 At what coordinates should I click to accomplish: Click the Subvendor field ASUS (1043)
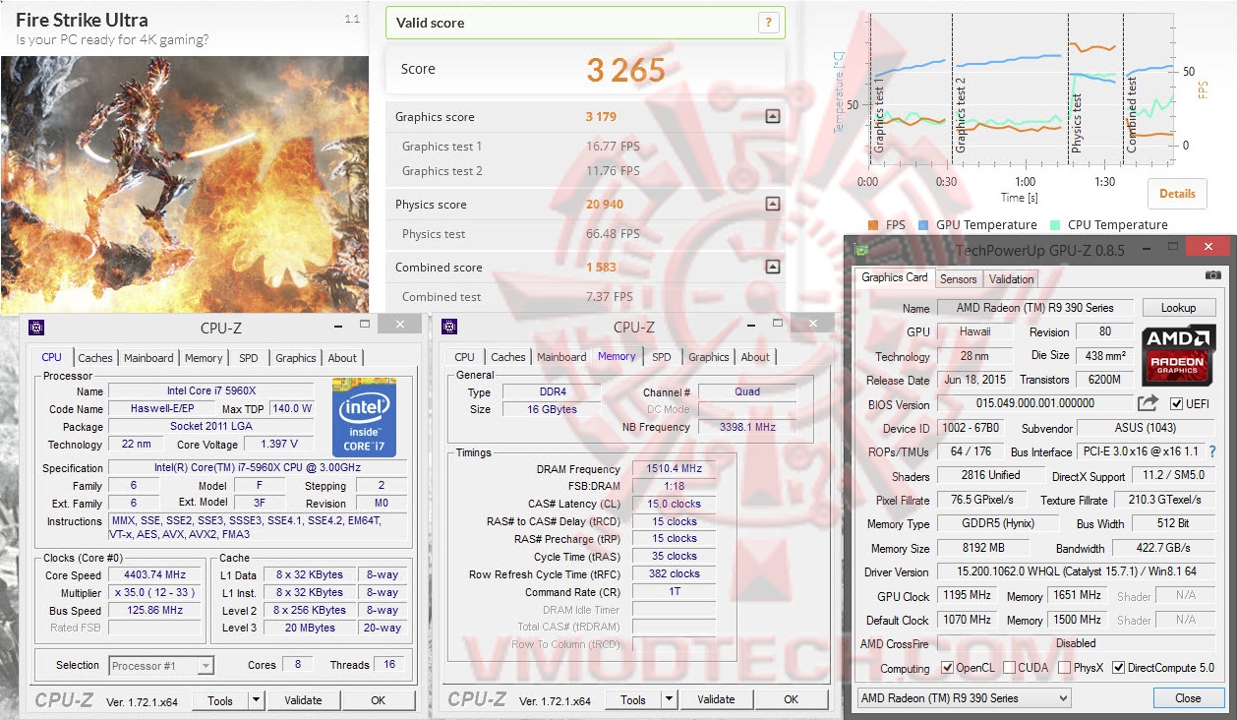pyautogui.click(x=1146, y=428)
